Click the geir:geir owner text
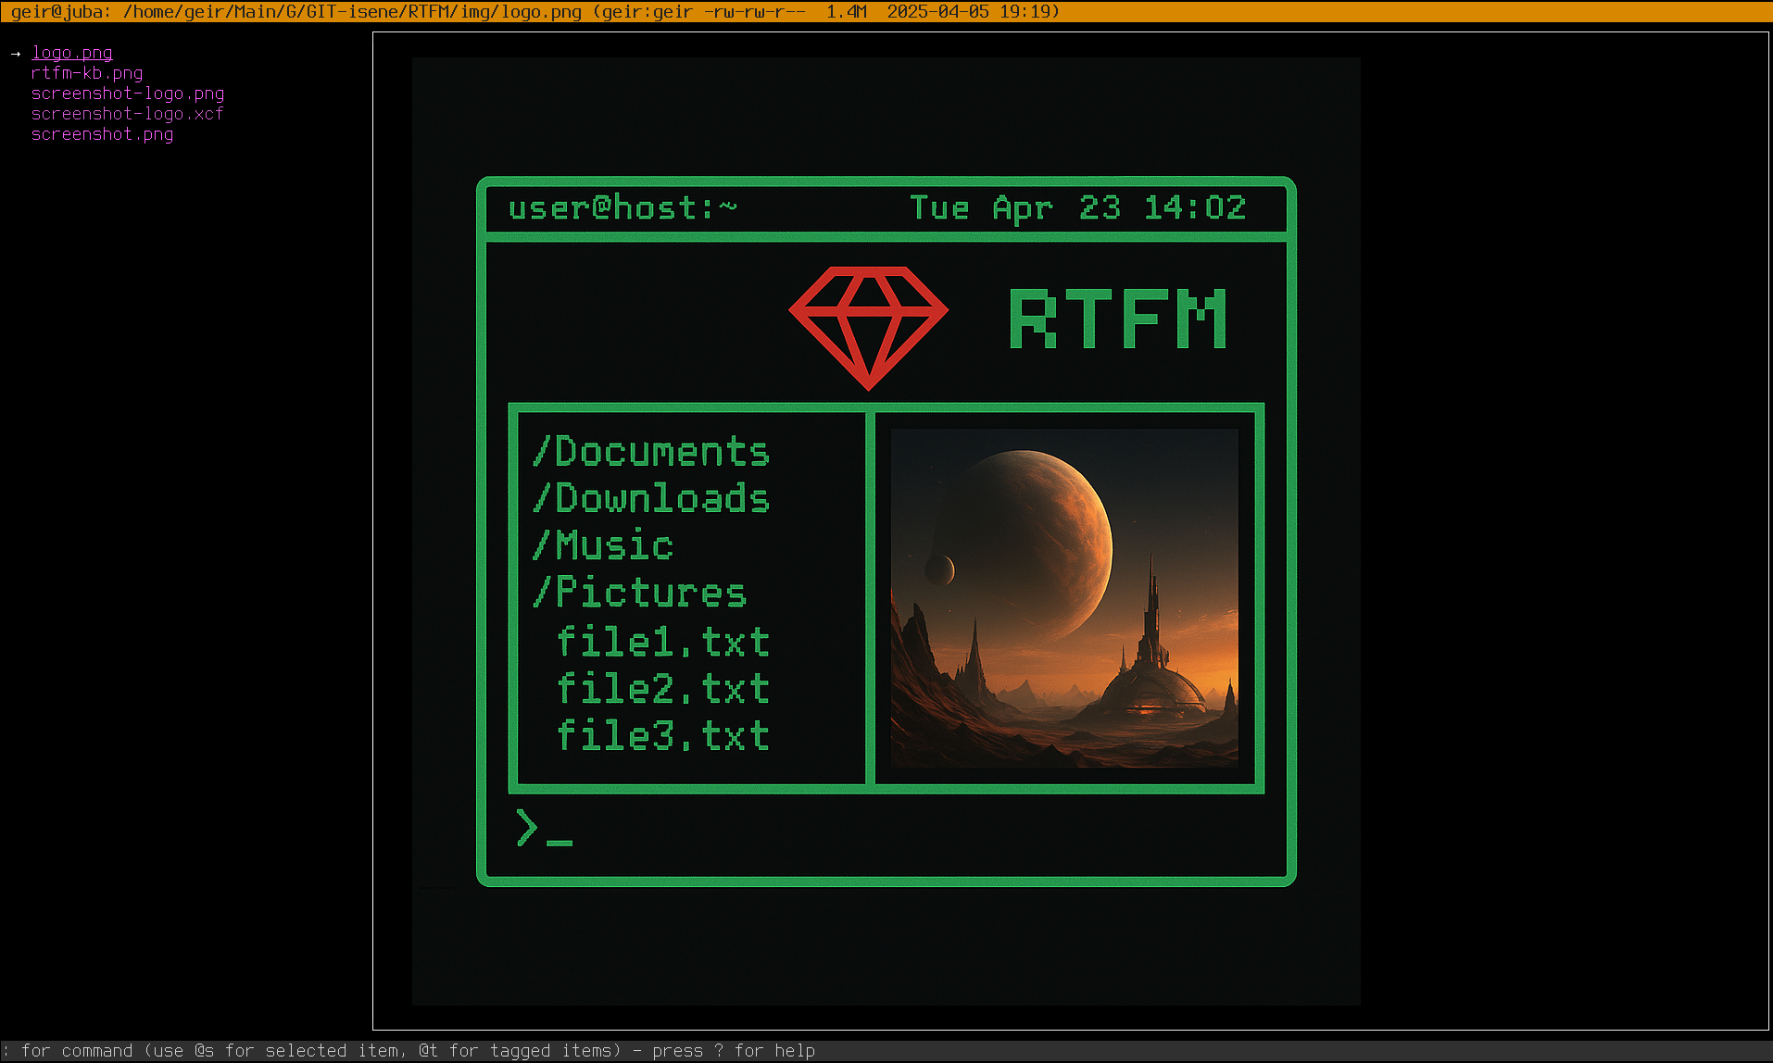The width and height of the screenshot is (1773, 1063). point(647,12)
